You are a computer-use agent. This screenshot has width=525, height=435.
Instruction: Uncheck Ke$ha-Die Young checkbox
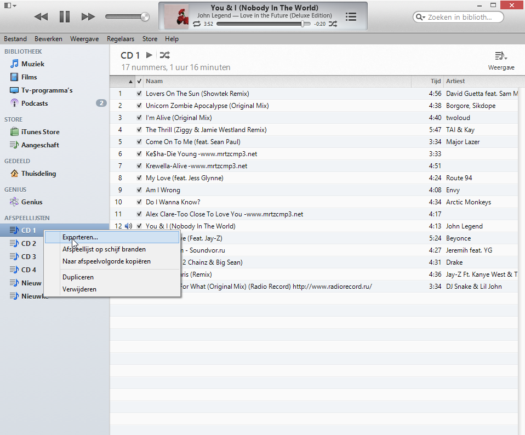pos(139,154)
